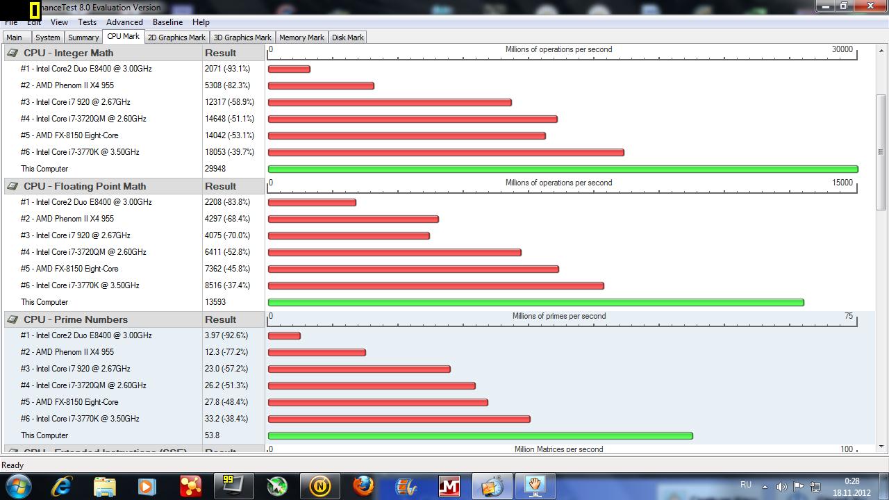Click the volume speaker icon in tray
The image size is (889, 500).
(781, 487)
